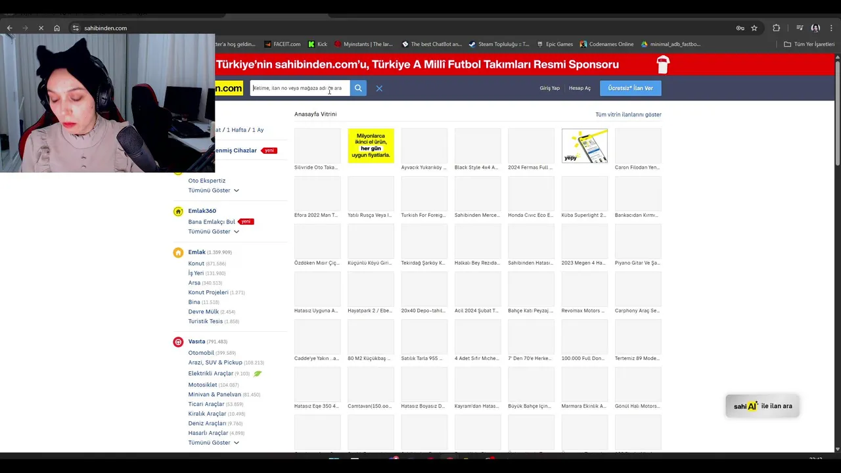Open listing 'Black Style 4x4 A...'
Viewport: 841px width, 473px height.
tap(478, 150)
